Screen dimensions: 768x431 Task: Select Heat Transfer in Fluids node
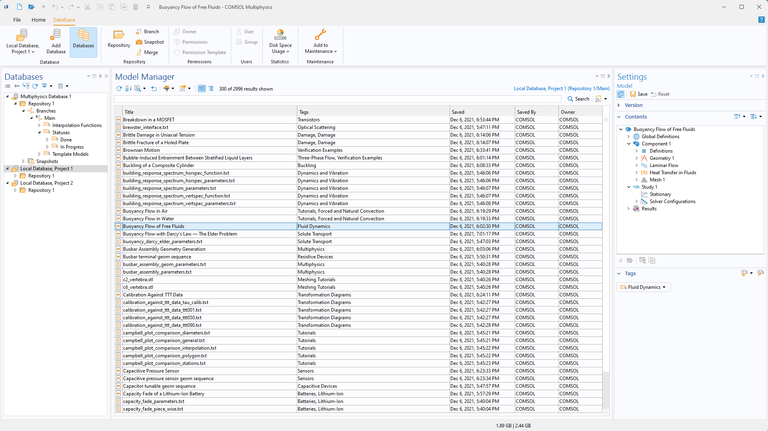[673, 173]
